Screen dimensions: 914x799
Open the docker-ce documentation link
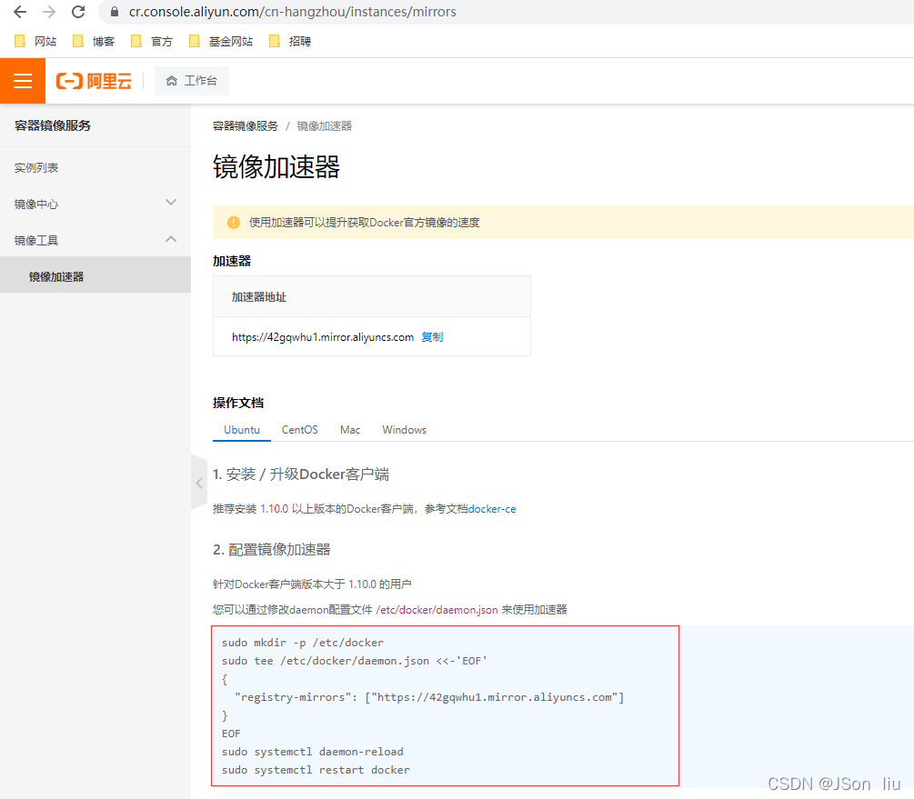tap(492, 509)
